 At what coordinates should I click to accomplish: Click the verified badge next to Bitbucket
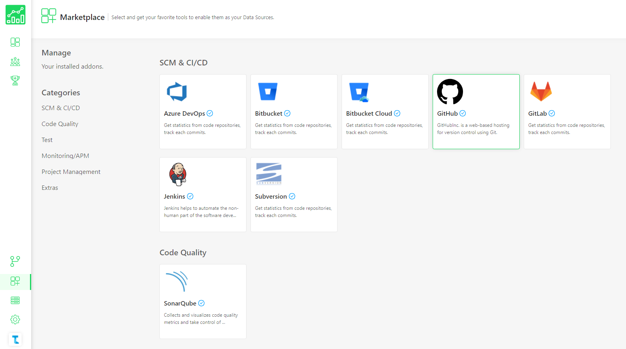pos(287,113)
